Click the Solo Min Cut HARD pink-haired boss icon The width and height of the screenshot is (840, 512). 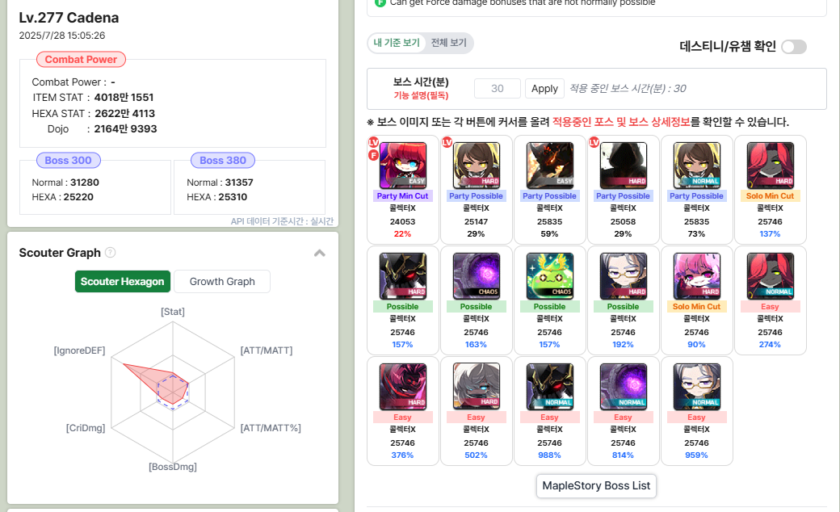[696, 276]
